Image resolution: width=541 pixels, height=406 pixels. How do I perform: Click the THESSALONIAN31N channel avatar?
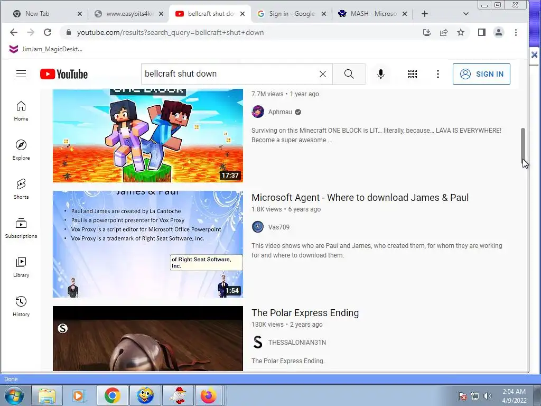tap(258, 343)
